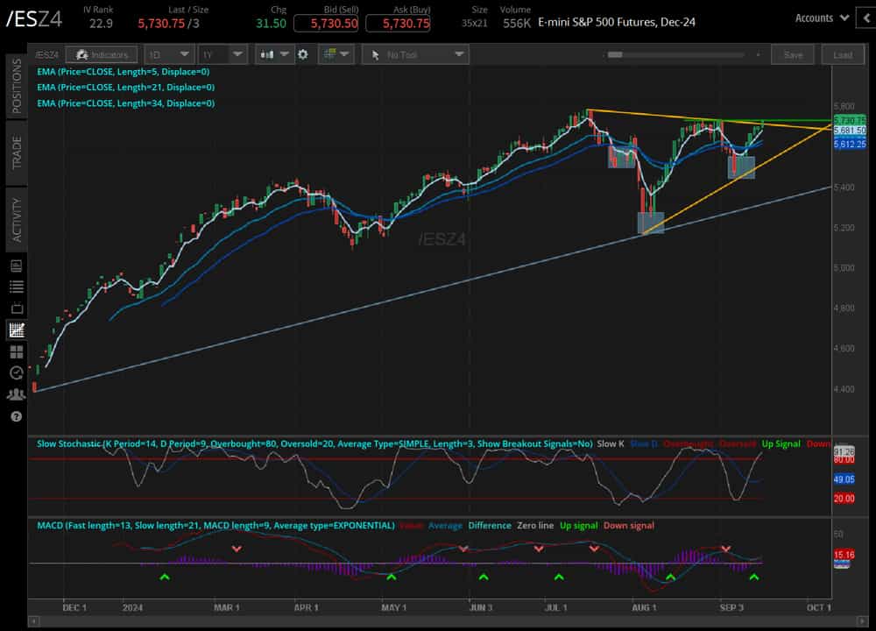Click the 15.16 MACD value label
Viewport: 876px width, 631px height.
click(x=844, y=555)
